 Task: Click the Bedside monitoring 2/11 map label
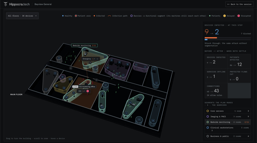point(84,45)
